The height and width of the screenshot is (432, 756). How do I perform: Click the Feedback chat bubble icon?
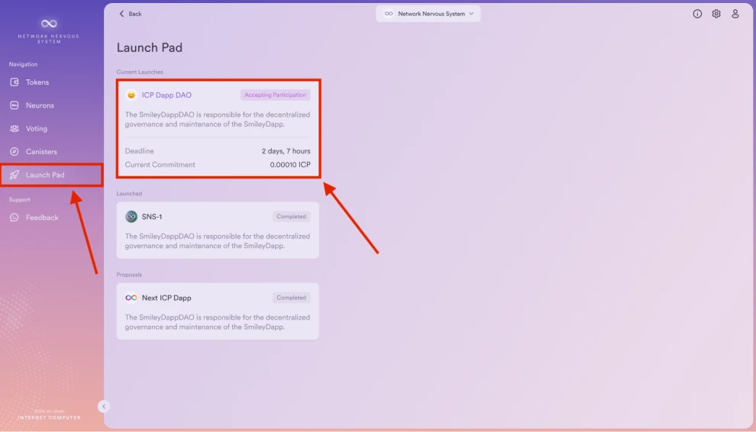15,218
